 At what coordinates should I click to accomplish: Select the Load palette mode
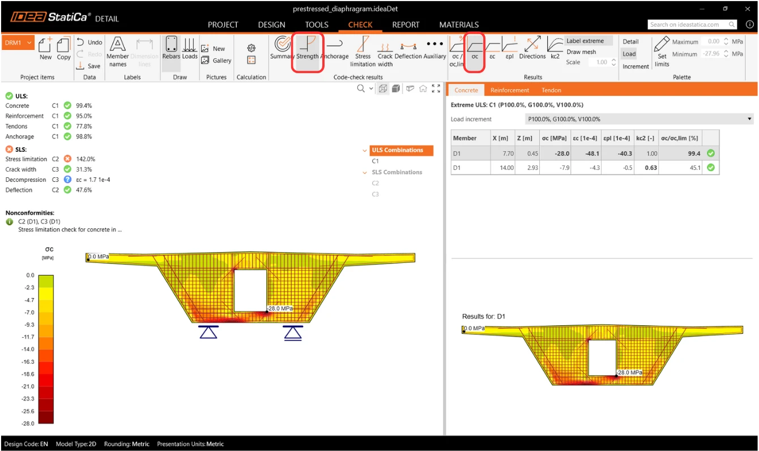click(x=629, y=54)
